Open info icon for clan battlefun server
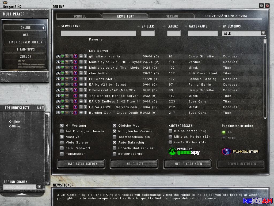 point(85,73)
